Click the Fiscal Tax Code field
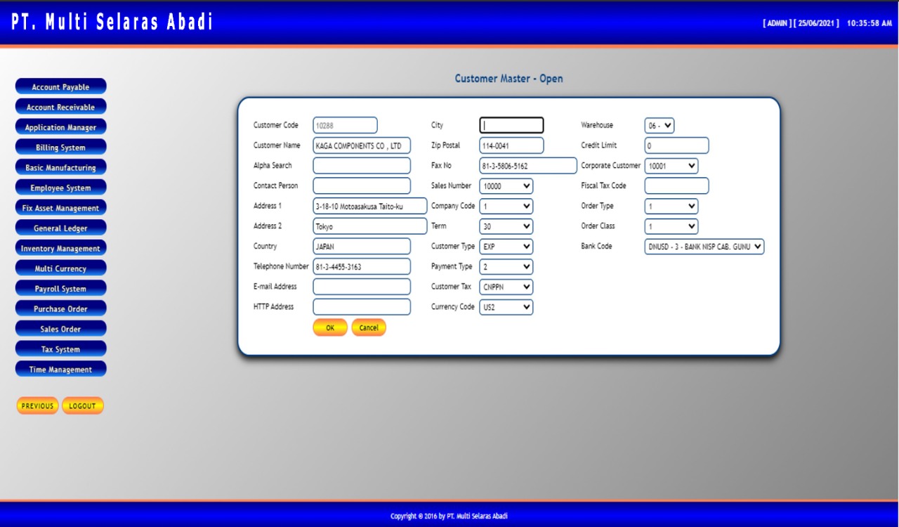Image resolution: width=899 pixels, height=527 pixels. 677,186
